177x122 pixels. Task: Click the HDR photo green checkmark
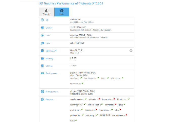tap(122, 78)
